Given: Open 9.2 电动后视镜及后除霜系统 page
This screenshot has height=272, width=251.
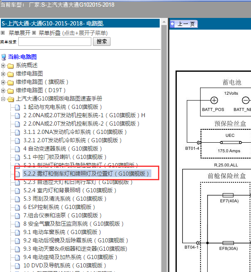Looking at the screenshot, I should (76, 240).
